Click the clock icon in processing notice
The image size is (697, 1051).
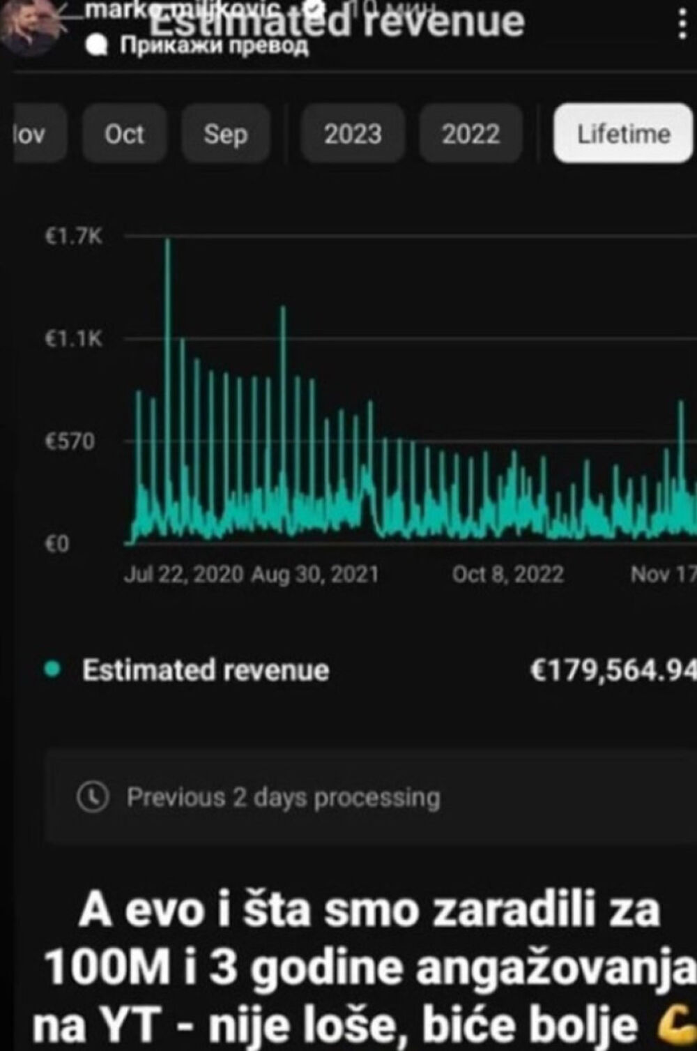93,797
